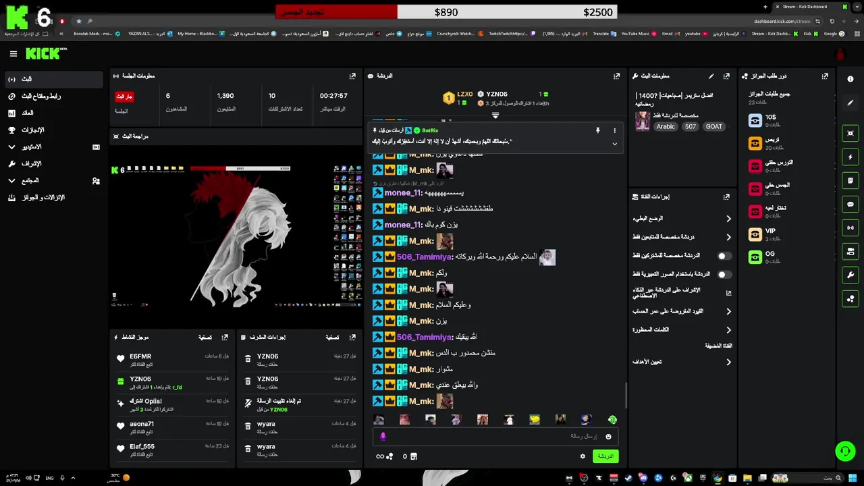This screenshot has width=864, height=486.
Task: Open the pinned message three-dot options
Action: 614,130
